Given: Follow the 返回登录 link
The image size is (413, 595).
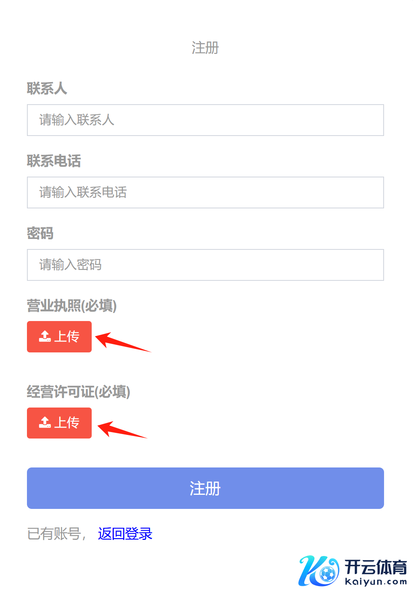Looking at the screenshot, I should (125, 534).
